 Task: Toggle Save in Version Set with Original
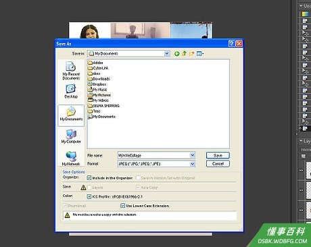[138, 177]
